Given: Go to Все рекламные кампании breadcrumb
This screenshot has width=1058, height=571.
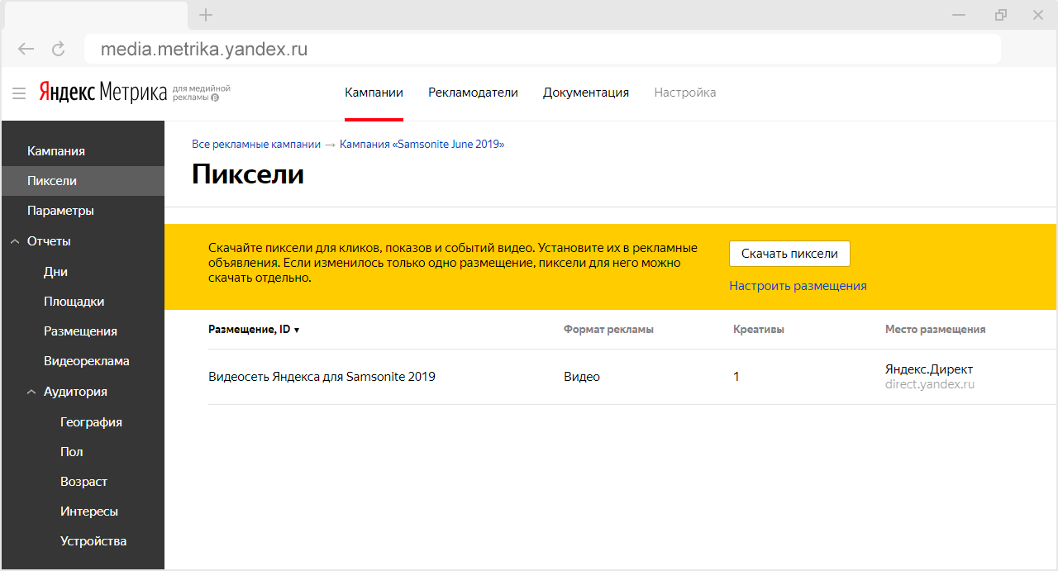Looking at the screenshot, I should click(256, 144).
